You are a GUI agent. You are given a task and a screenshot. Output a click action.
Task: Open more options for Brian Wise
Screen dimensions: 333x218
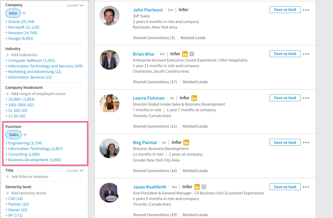click(x=306, y=54)
